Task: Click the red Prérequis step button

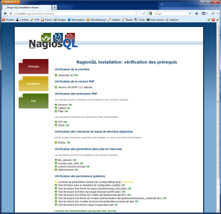Action: (x=33, y=66)
